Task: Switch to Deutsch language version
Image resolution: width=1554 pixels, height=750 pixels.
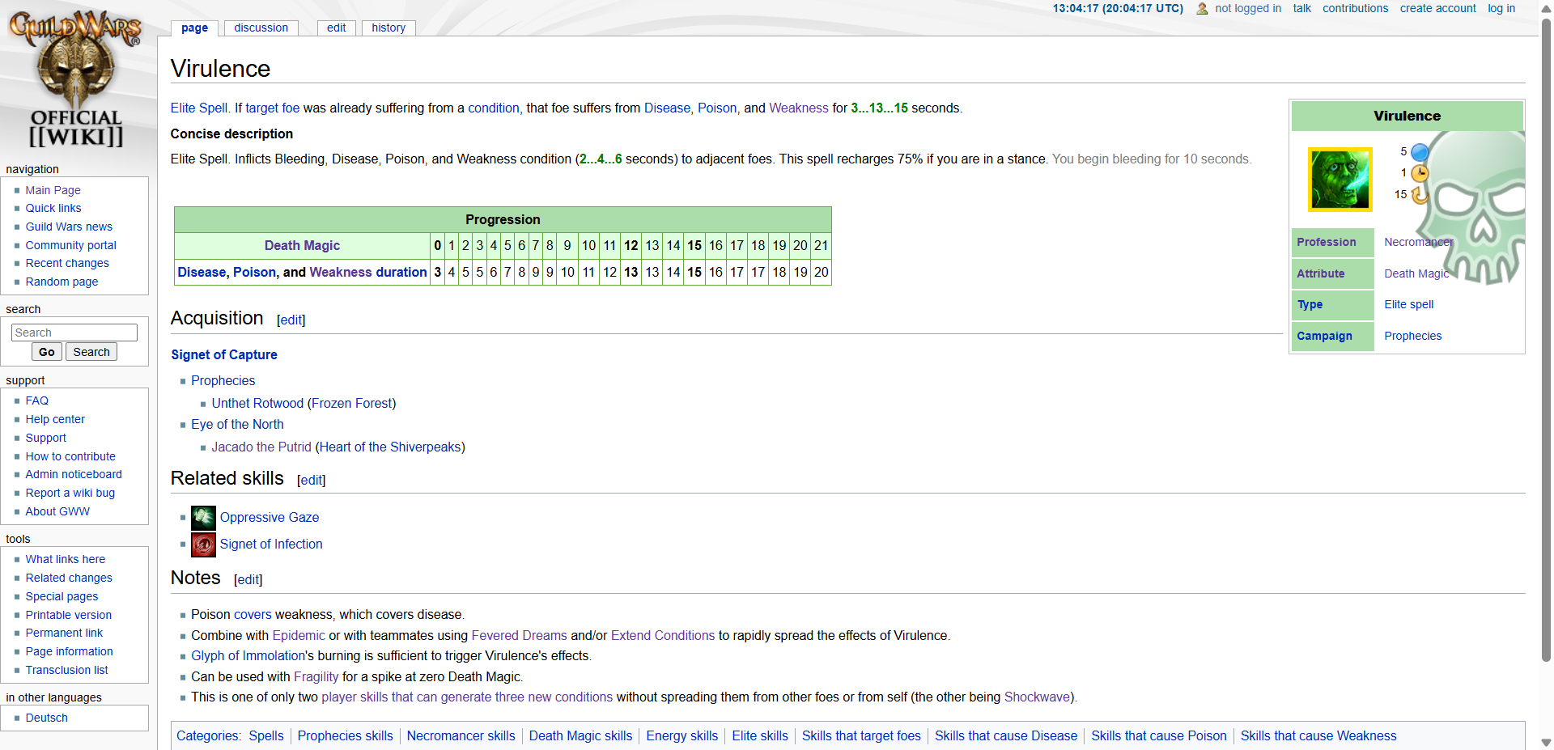Action: [x=46, y=718]
